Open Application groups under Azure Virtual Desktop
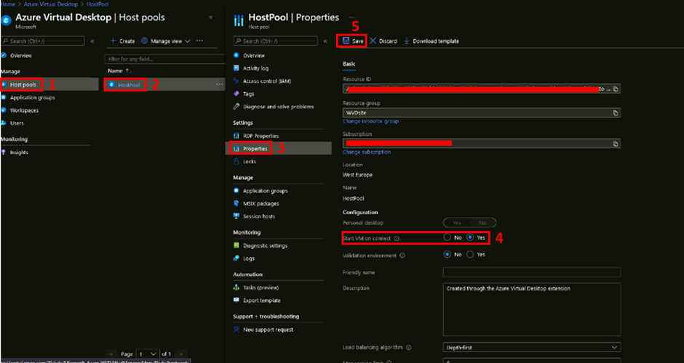 click(32, 97)
